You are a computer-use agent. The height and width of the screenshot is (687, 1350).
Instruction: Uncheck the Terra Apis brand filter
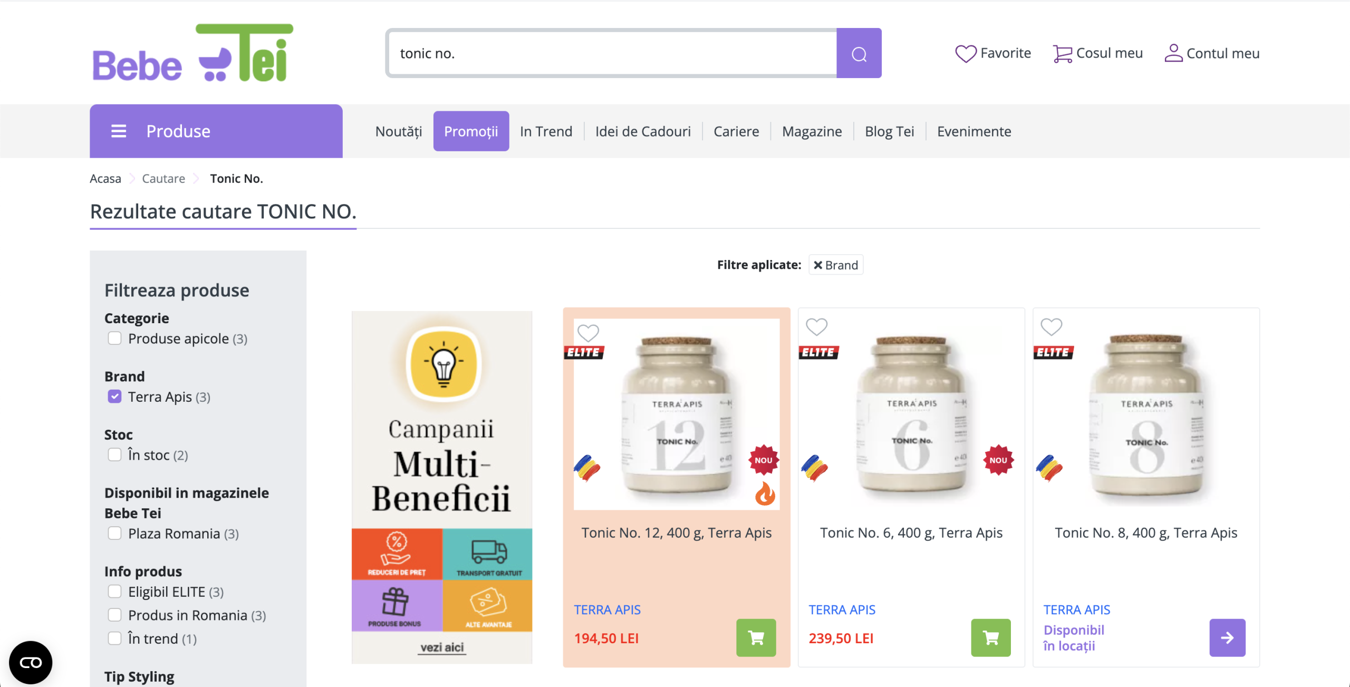tap(114, 396)
